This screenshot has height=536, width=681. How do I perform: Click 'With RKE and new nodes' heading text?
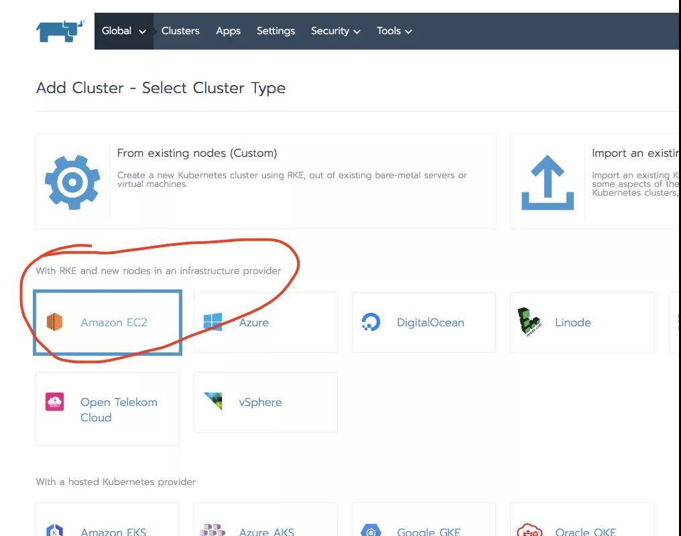point(158,271)
